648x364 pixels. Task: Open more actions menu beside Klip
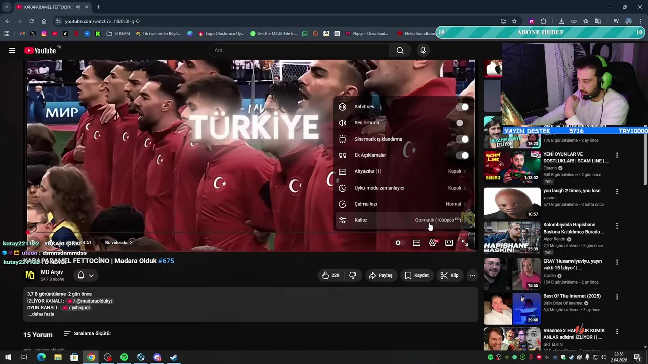pos(472,275)
